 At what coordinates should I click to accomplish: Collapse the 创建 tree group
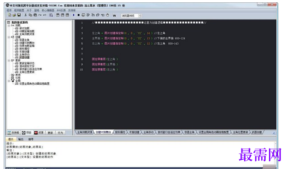(9, 37)
